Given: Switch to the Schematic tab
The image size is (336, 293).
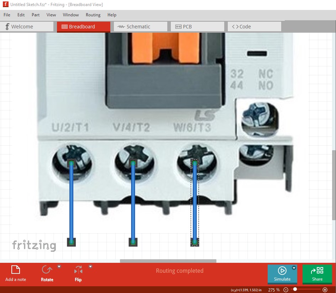Looking at the screenshot, I should pos(140,27).
